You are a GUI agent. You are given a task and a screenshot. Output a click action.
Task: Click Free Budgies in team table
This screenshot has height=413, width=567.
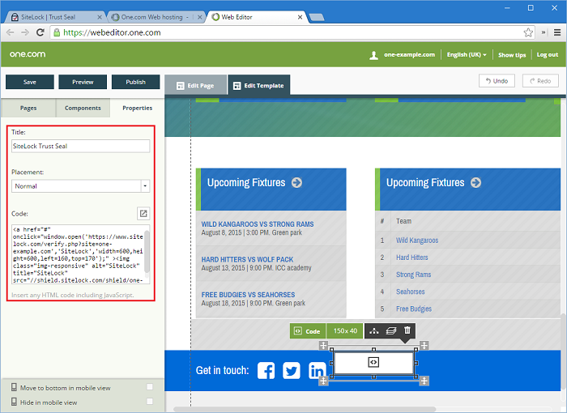pos(414,309)
